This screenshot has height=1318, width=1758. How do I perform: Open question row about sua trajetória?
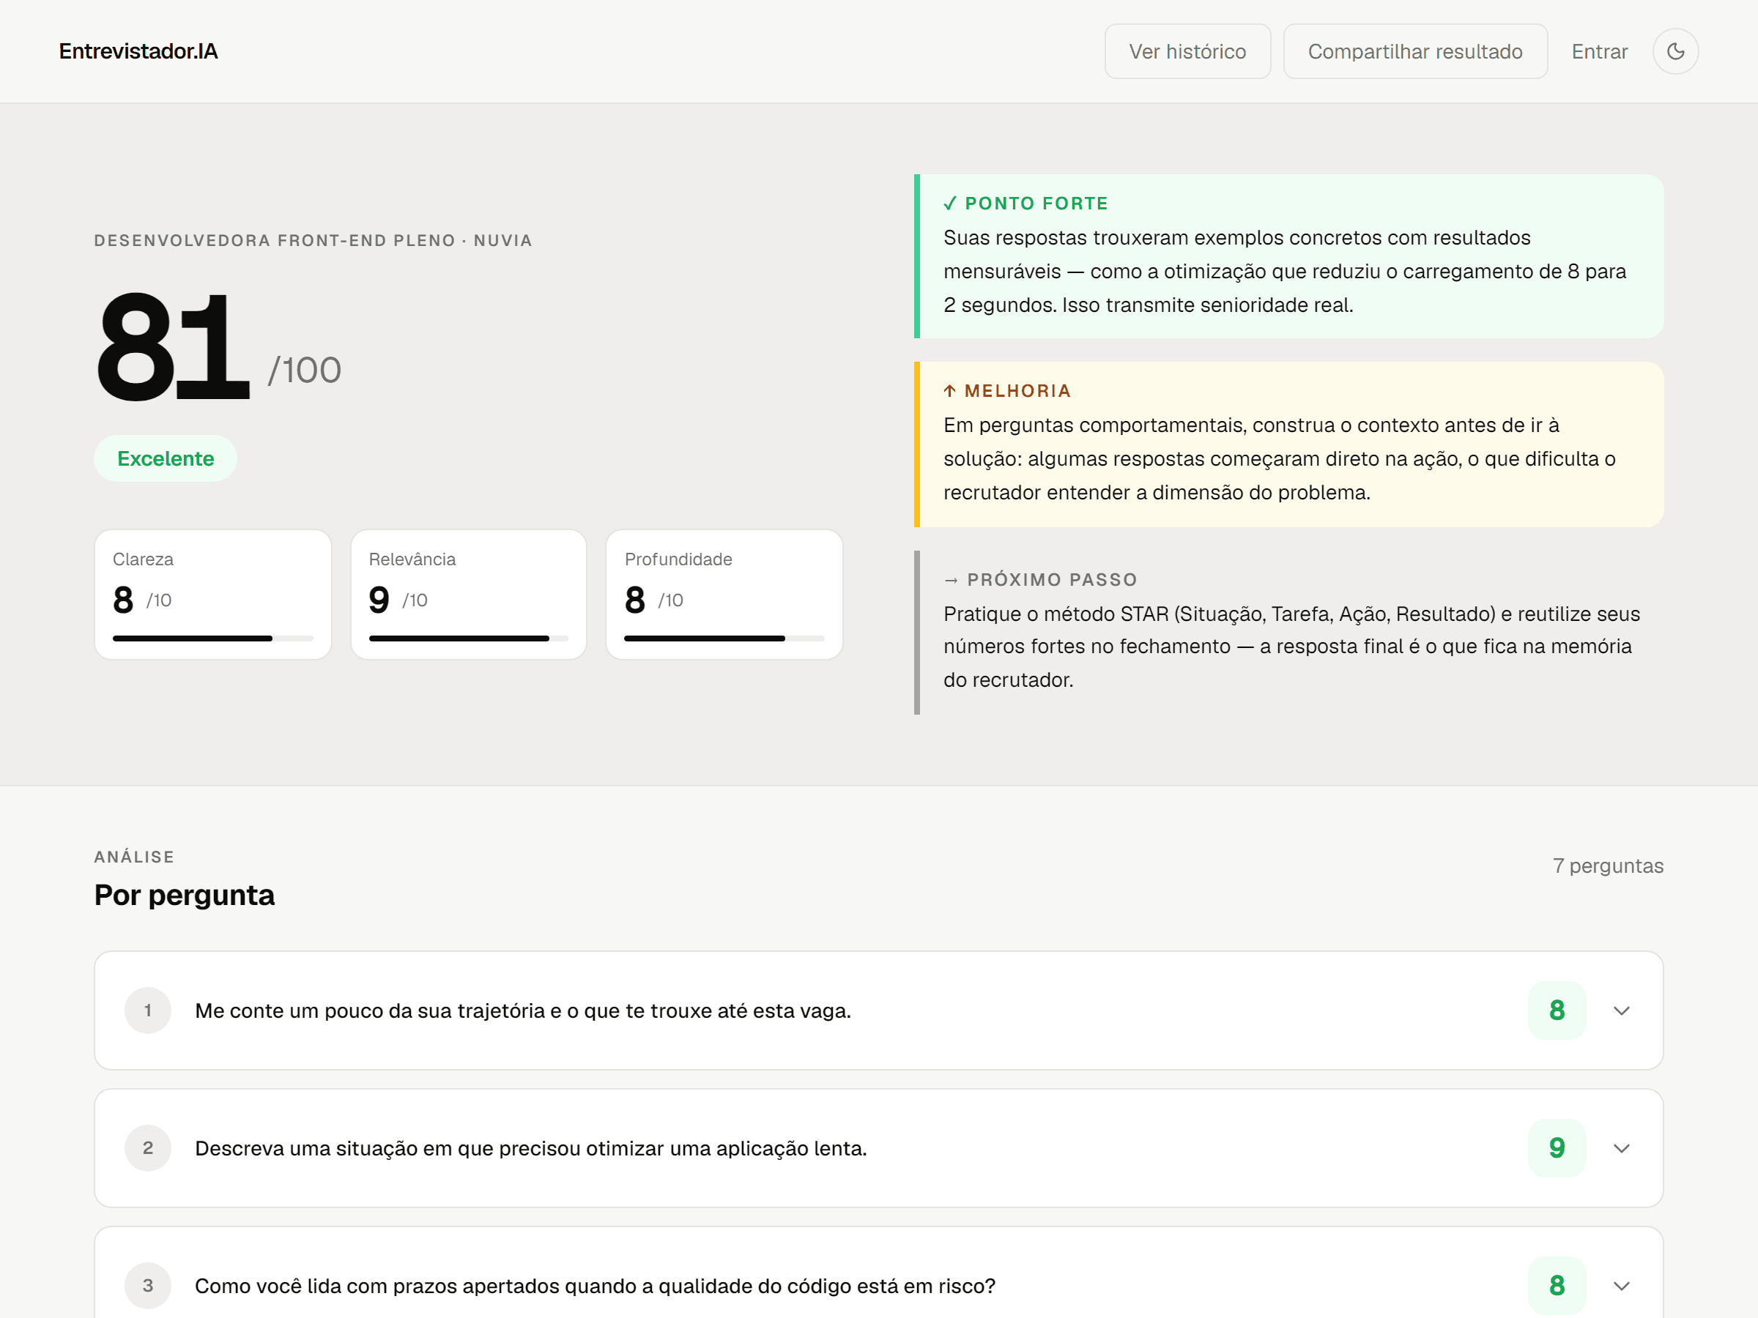point(878,1010)
